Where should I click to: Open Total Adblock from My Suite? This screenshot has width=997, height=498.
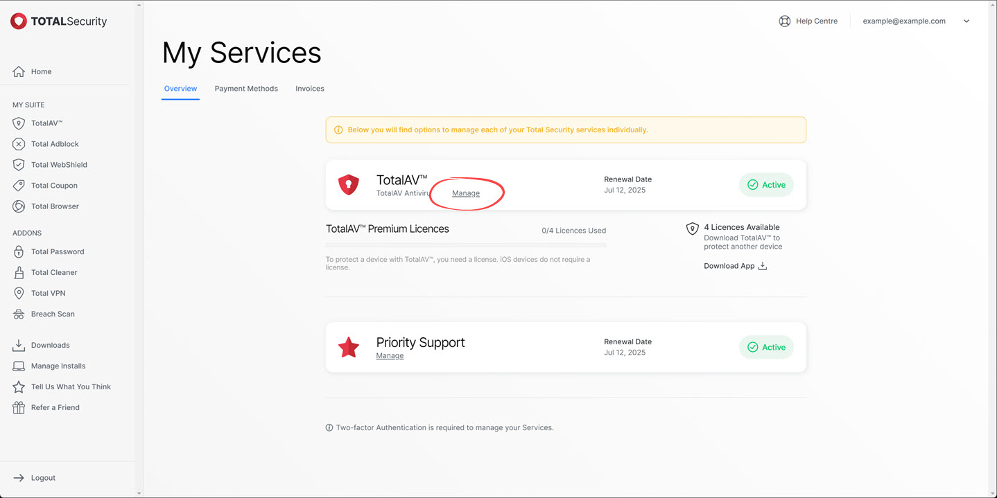55,144
